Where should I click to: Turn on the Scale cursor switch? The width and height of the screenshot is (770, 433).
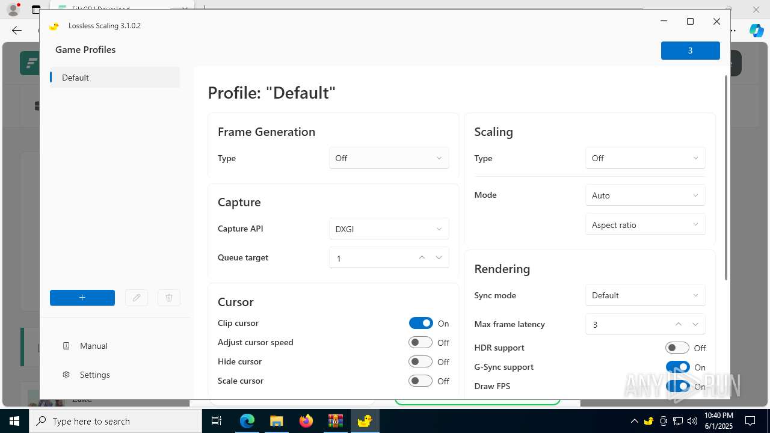[420, 381]
